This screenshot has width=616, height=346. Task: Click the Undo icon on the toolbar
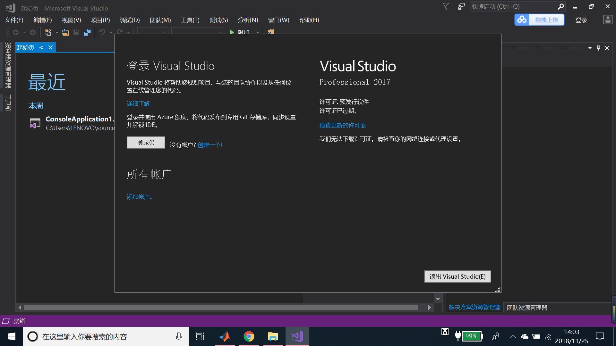[x=102, y=32]
